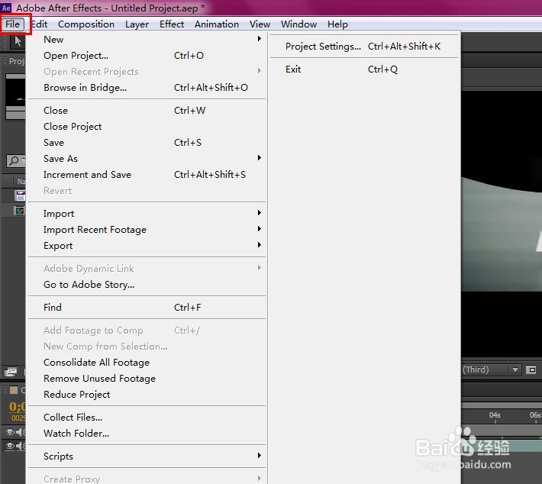Choose Collect Files...
Viewport: 542px width, 484px height.
(x=147, y=418)
